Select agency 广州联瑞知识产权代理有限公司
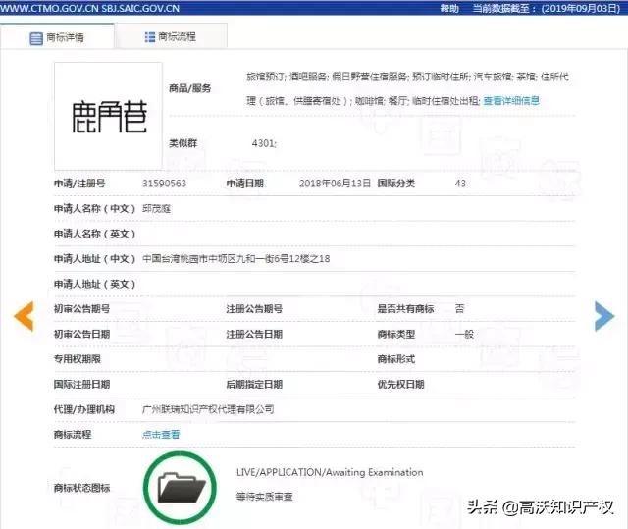 tap(208, 409)
